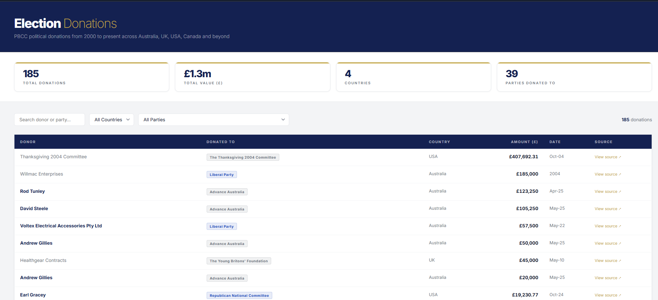Click the date May-10

557,260
